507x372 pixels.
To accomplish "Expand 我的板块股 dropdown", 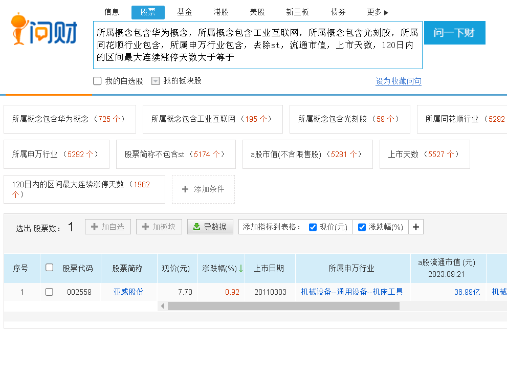I will point(156,81).
